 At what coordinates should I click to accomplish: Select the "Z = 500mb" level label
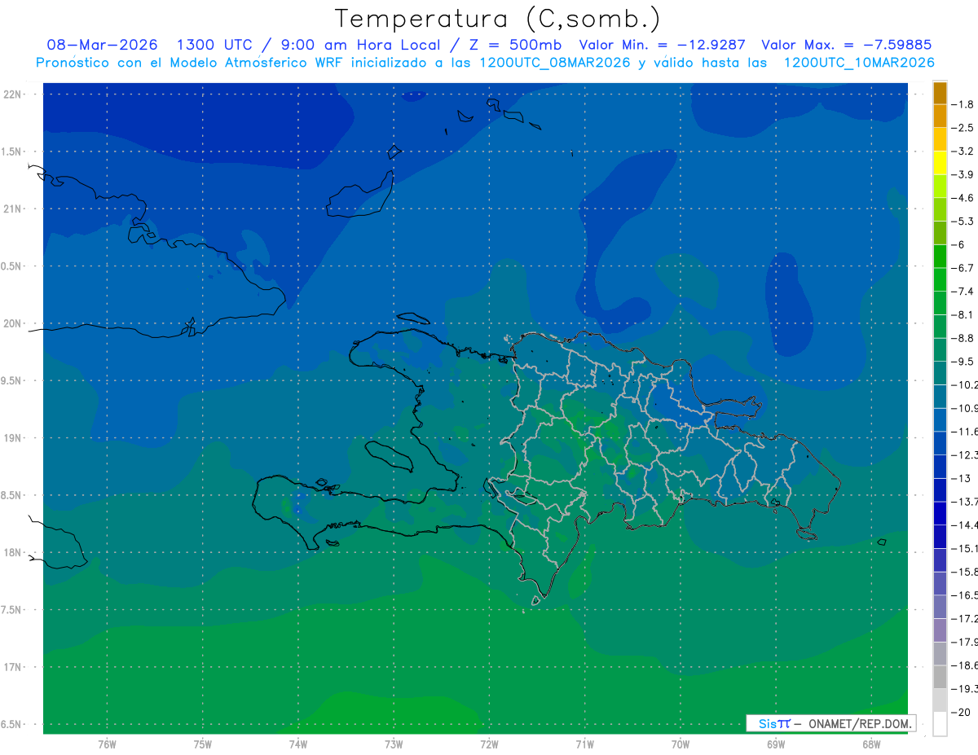click(x=513, y=45)
